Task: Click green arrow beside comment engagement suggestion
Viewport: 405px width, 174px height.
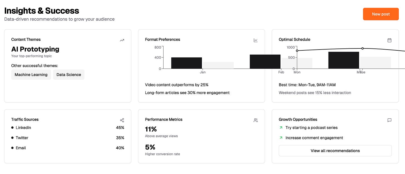Action: (x=281, y=138)
